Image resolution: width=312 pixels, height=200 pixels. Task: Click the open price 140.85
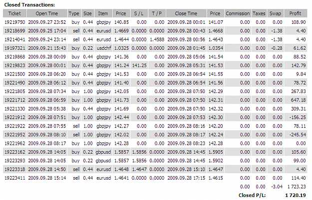click(121, 22)
